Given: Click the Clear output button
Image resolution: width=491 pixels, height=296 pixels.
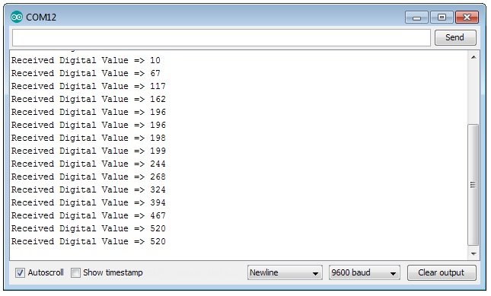Looking at the screenshot, I should pos(442,273).
